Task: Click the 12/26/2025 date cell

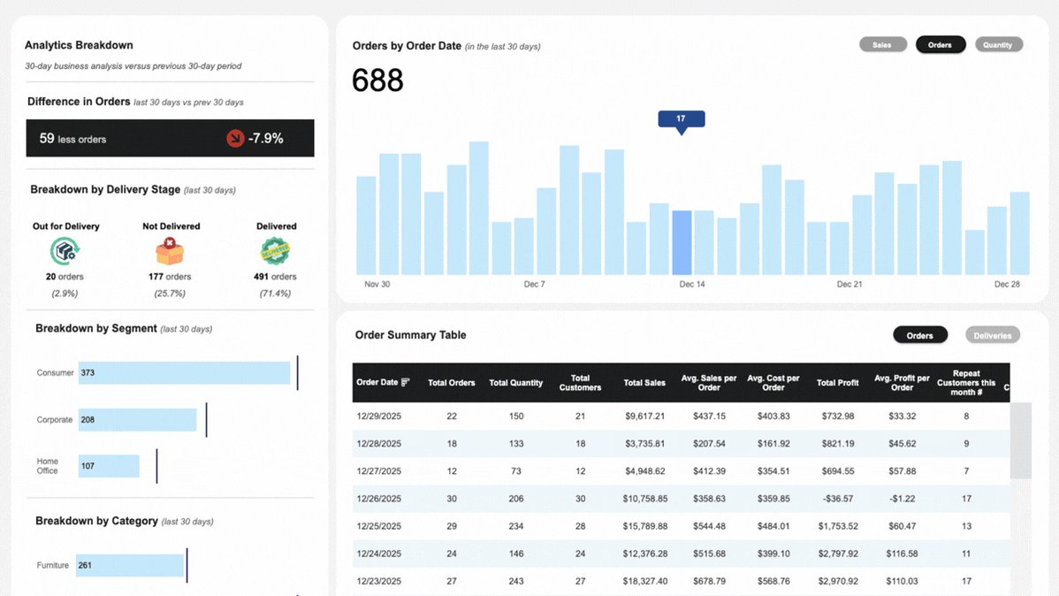Action: pyautogui.click(x=379, y=499)
